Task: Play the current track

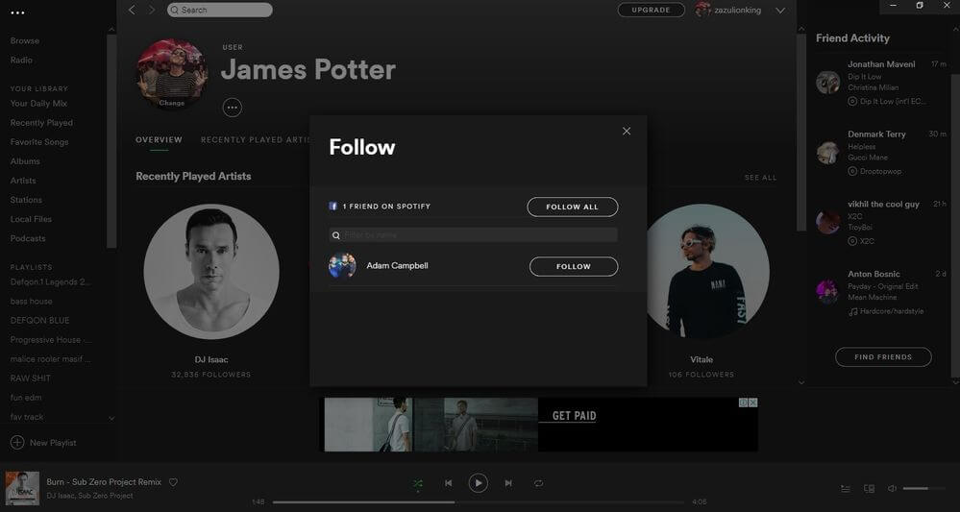Action: [479, 483]
